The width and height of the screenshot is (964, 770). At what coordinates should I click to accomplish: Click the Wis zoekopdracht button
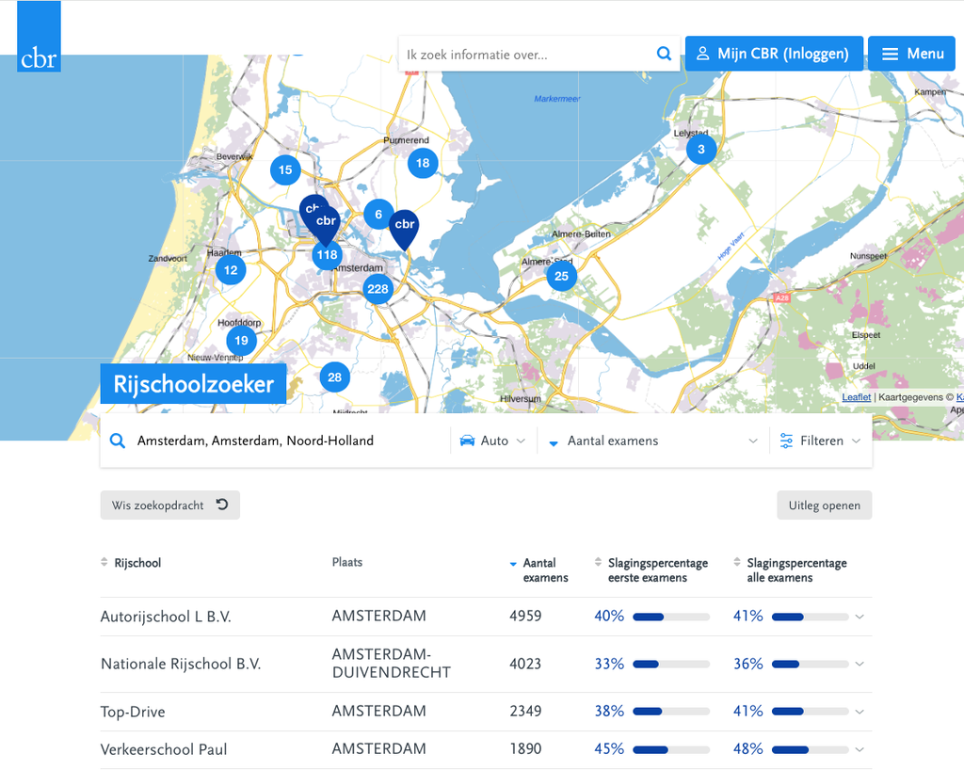[169, 505]
